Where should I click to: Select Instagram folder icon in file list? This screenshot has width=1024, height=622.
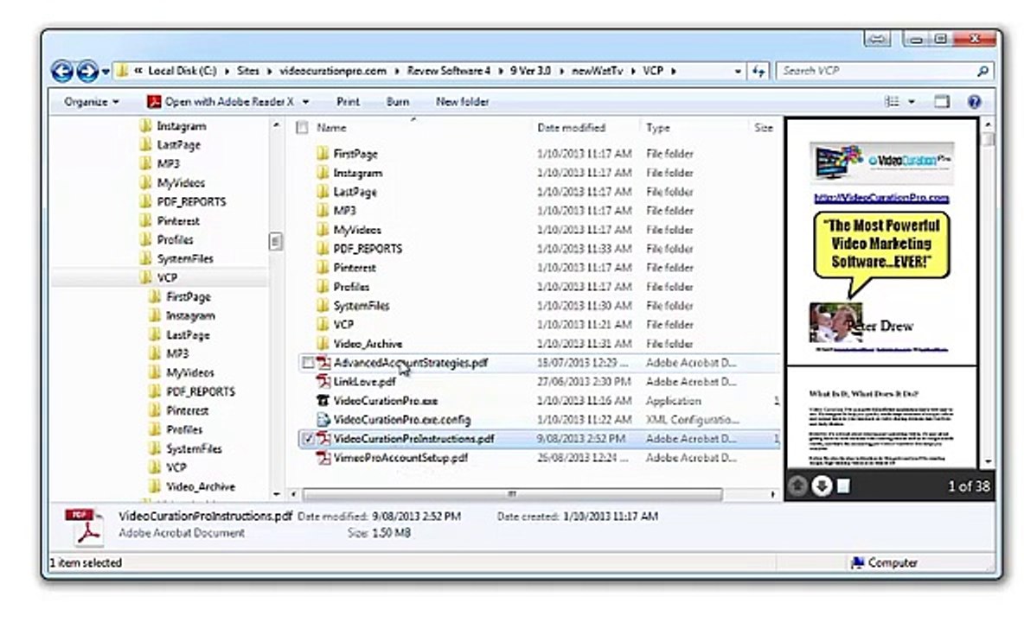pos(323,173)
